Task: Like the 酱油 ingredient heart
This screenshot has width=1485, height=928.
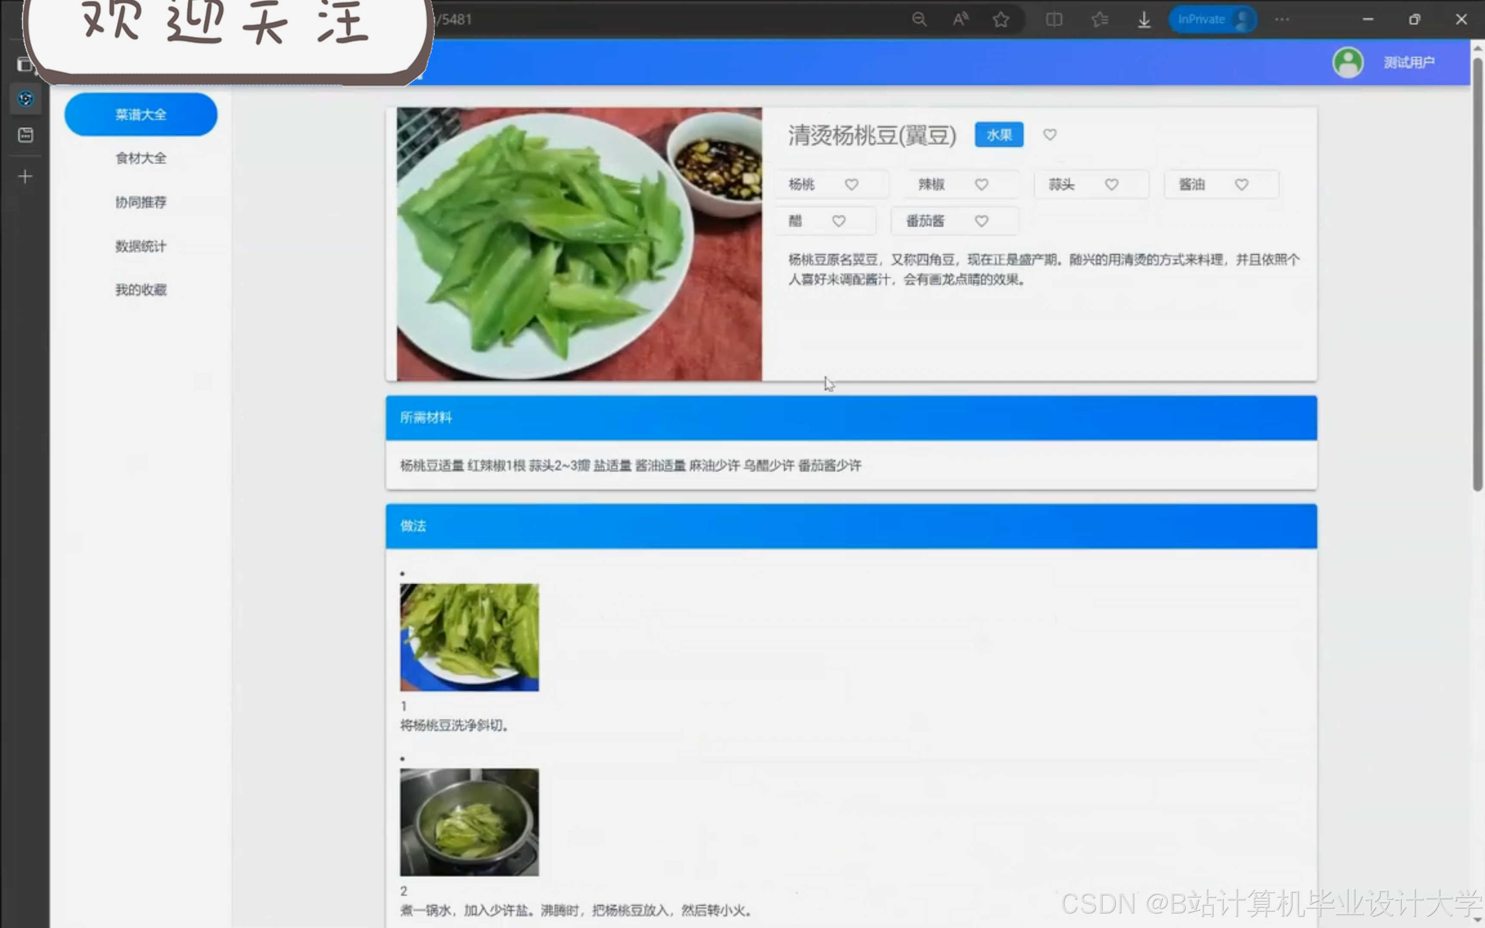Action: tap(1241, 184)
